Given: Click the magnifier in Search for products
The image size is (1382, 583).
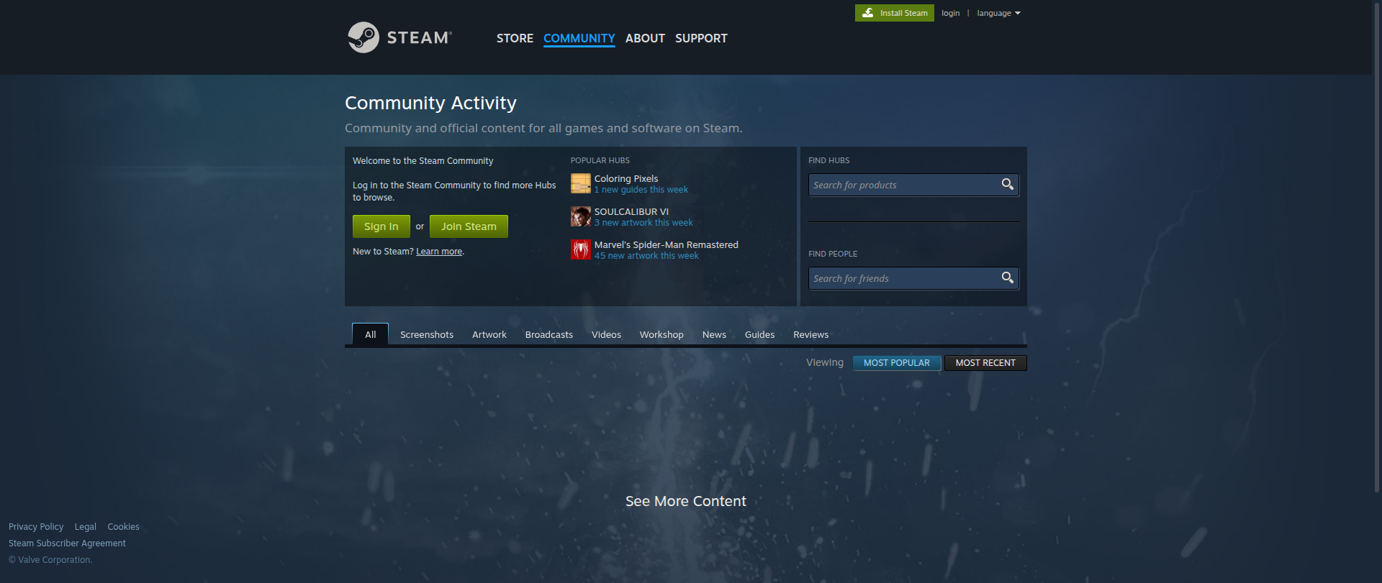Looking at the screenshot, I should (x=1007, y=185).
